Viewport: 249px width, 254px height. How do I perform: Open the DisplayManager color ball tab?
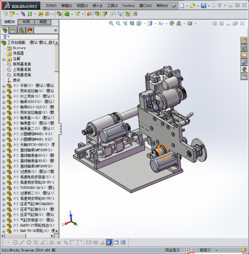(x=30, y=30)
